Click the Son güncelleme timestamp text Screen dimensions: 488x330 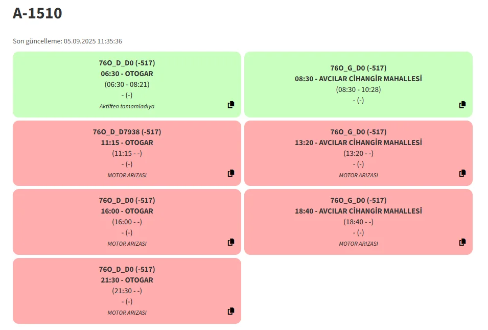pyautogui.click(x=67, y=41)
